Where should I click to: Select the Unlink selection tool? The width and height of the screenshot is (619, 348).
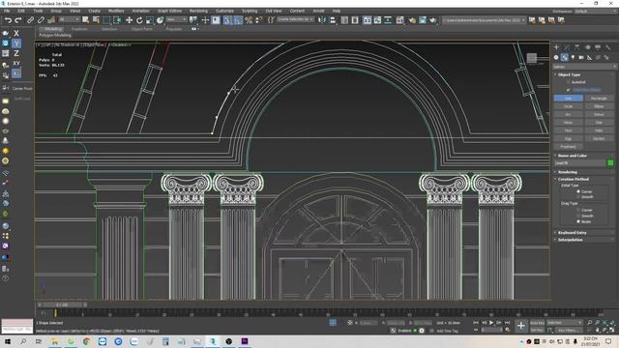point(41,20)
